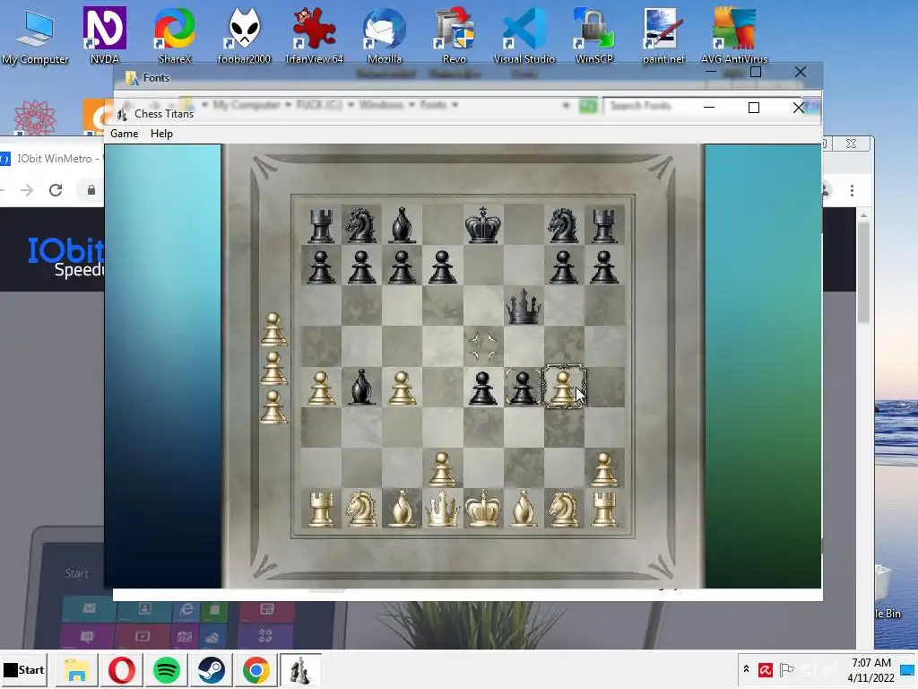Open the Revo Uninstaller desktop shortcut
The height and width of the screenshot is (689, 918).
click(455, 36)
